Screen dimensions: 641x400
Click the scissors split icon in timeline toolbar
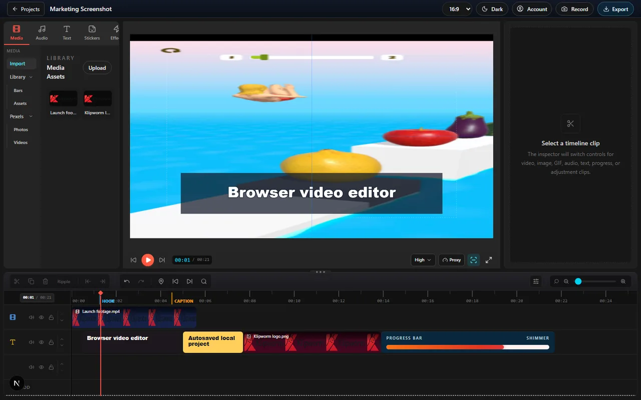click(x=17, y=281)
